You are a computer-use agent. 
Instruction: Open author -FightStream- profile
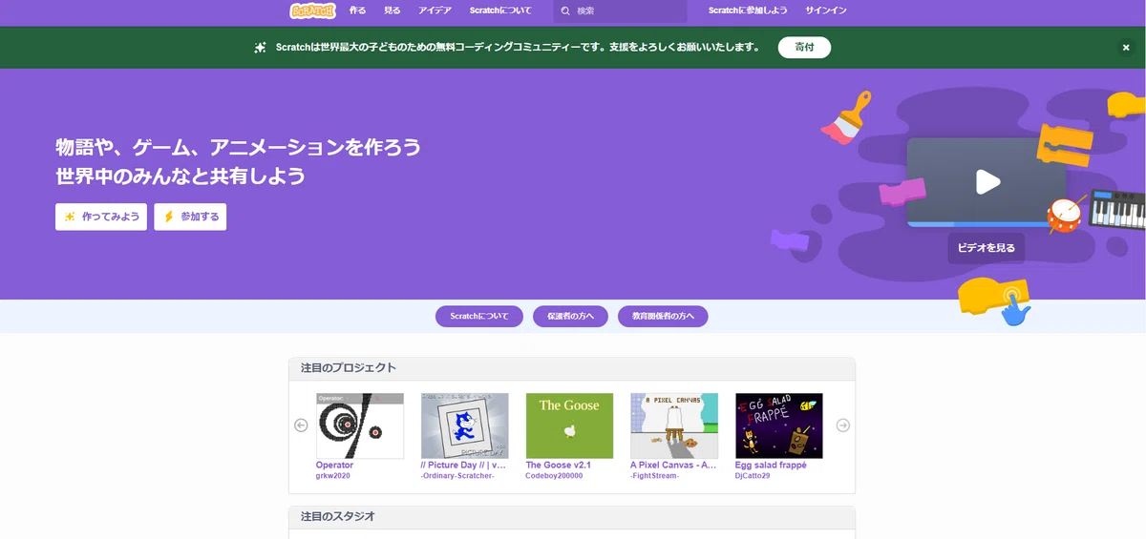click(x=654, y=475)
